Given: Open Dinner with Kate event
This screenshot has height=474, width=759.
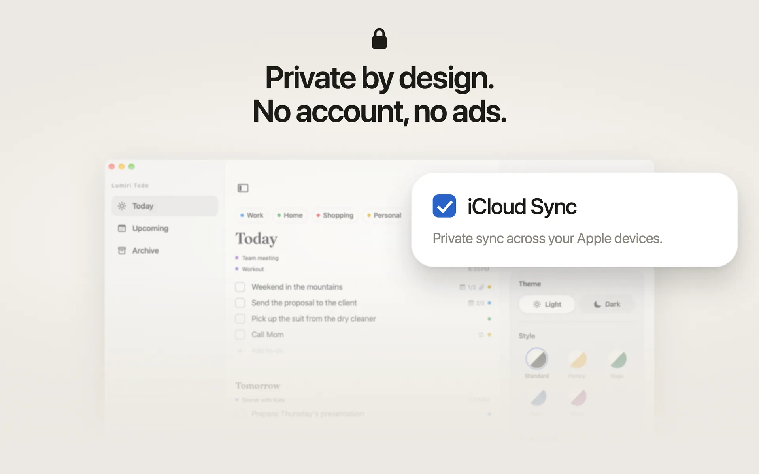Looking at the screenshot, I should [x=263, y=400].
